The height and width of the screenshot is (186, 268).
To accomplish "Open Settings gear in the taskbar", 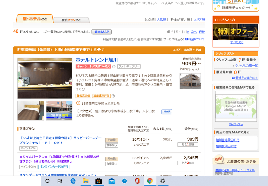I will 163,181.
